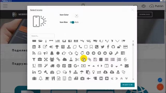The width and height of the screenshot is (166, 93).
Task: Select the strikethrough S icon
Action: [x=125, y=59]
